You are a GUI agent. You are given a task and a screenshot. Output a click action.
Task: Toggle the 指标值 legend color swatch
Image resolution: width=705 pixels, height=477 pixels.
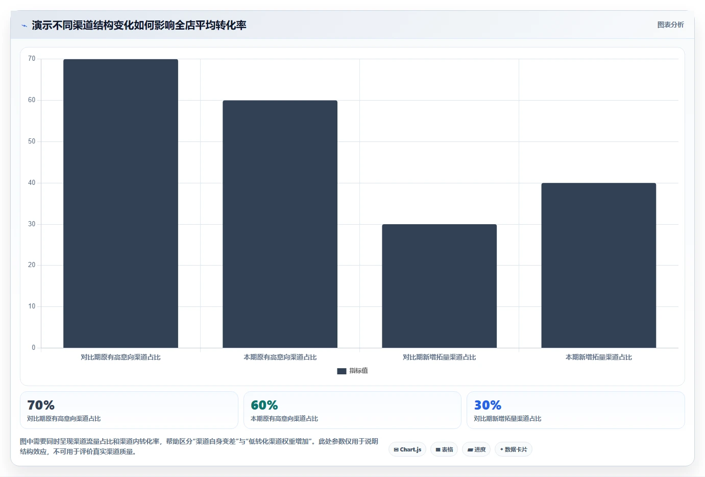click(x=342, y=371)
